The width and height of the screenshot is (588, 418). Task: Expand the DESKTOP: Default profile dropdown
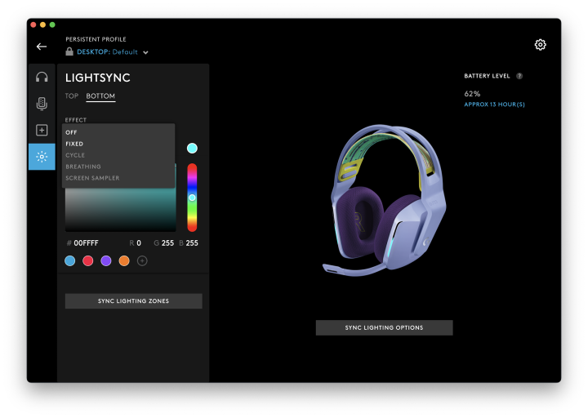pyautogui.click(x=113, y=52)
